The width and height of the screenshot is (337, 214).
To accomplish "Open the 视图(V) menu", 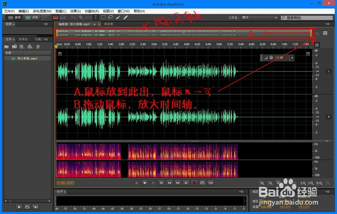I will [108, 11].
